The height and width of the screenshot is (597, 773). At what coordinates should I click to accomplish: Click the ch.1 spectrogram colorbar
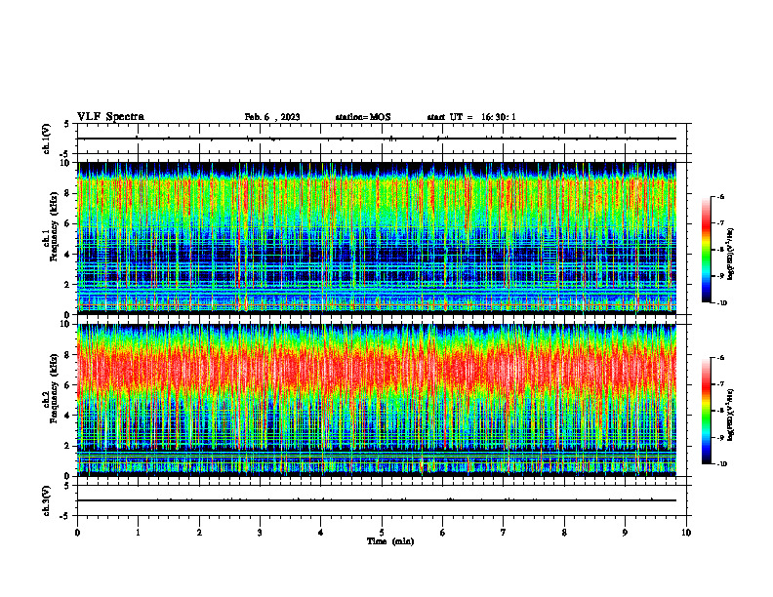tap(706, 250)
